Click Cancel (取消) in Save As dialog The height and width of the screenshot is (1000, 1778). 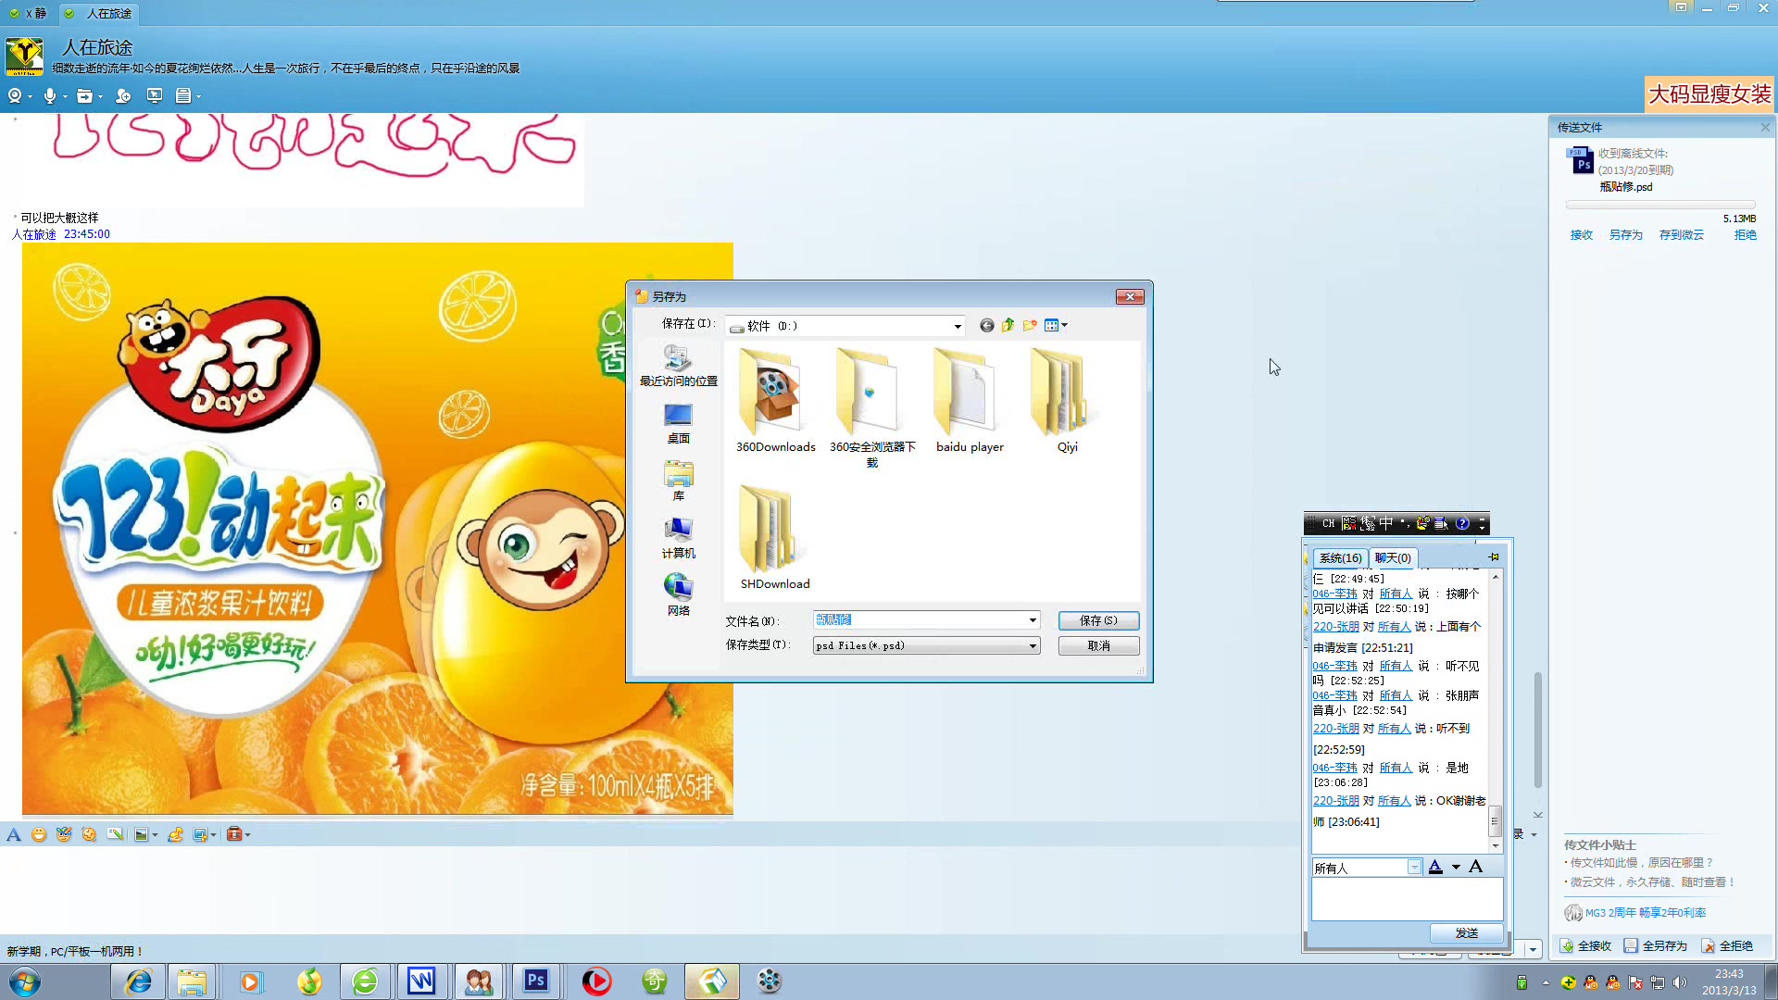tap(1098, 646)
